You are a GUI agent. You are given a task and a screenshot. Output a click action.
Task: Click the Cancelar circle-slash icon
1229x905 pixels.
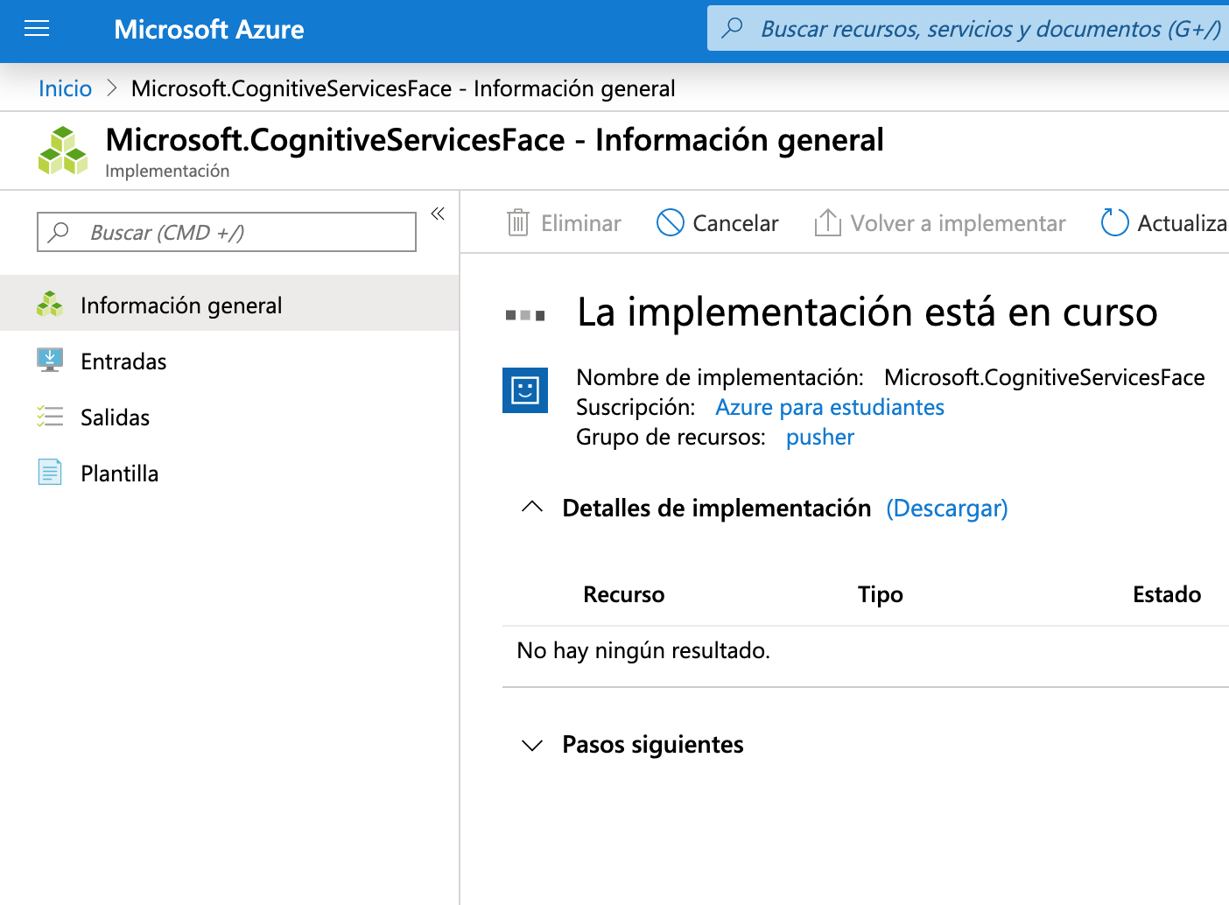tap(670, 222)
